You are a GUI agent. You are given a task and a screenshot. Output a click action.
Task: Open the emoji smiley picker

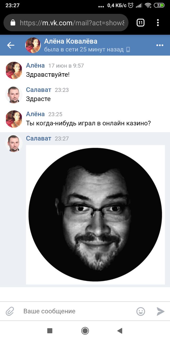(141, 311)
